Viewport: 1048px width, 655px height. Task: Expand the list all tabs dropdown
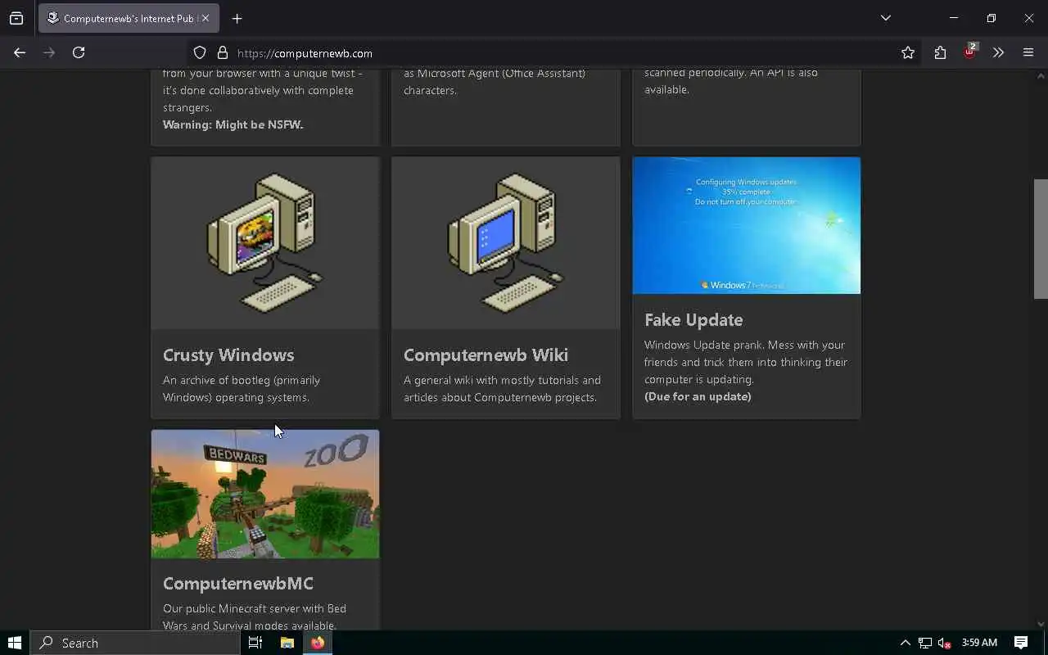click(885, 18)
